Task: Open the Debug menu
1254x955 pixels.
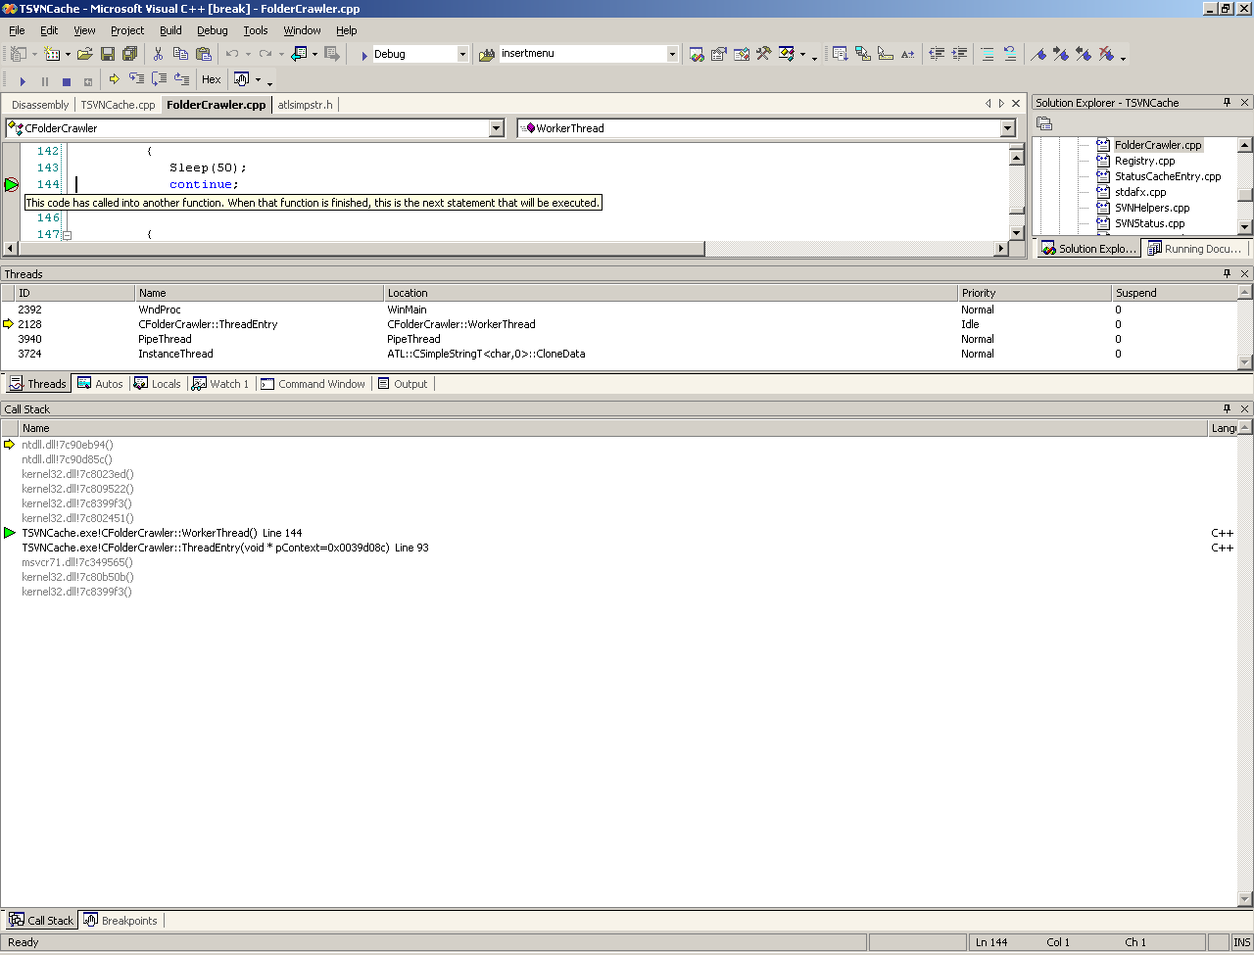Action: (213, 30)
